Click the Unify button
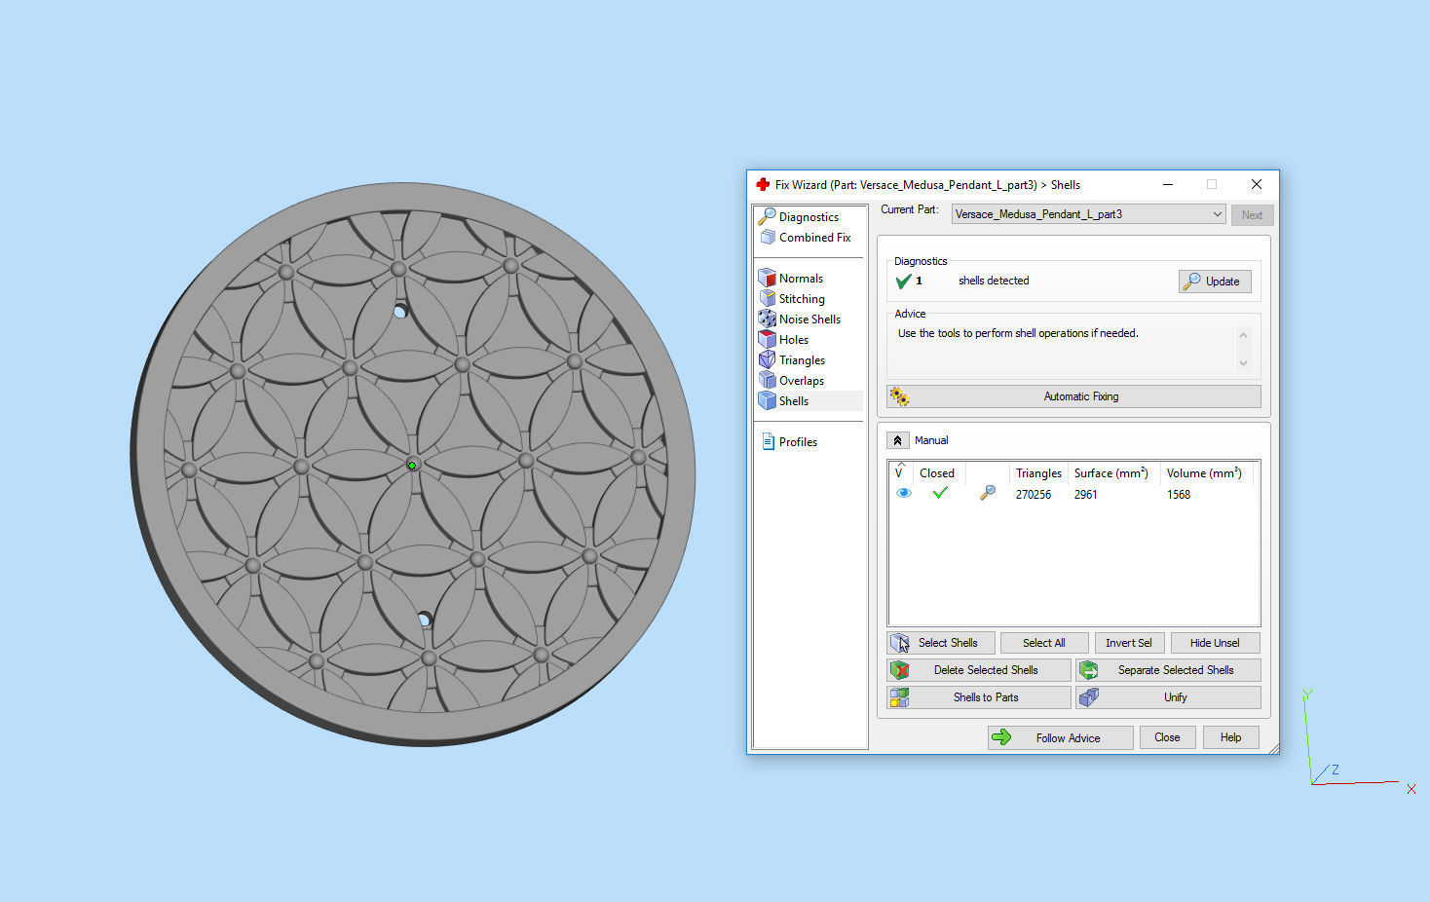 pos(1168,697)
